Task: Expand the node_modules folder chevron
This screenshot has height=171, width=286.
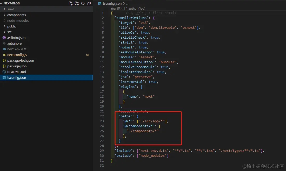Action: click(x=5, y=20)
